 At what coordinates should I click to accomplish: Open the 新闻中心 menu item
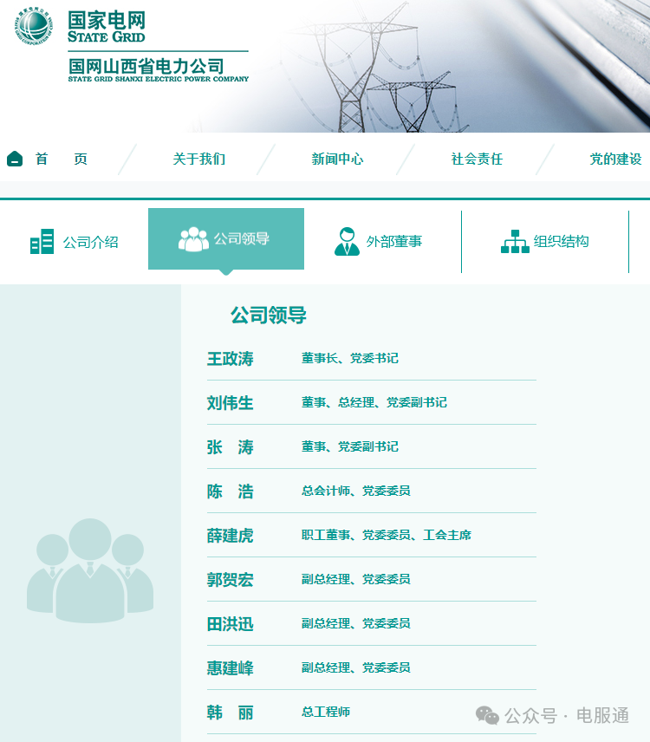(337, 159)
